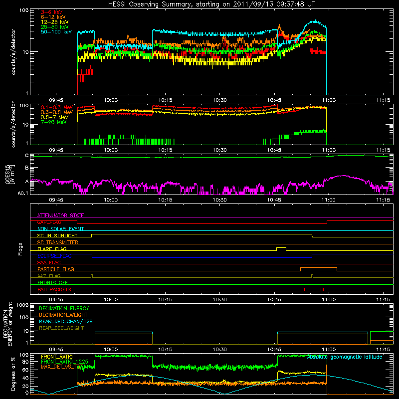The width and height of the screenshot is (399, 399).
Task: Click the SAA_FLAG label
Action: click(49, 262)
